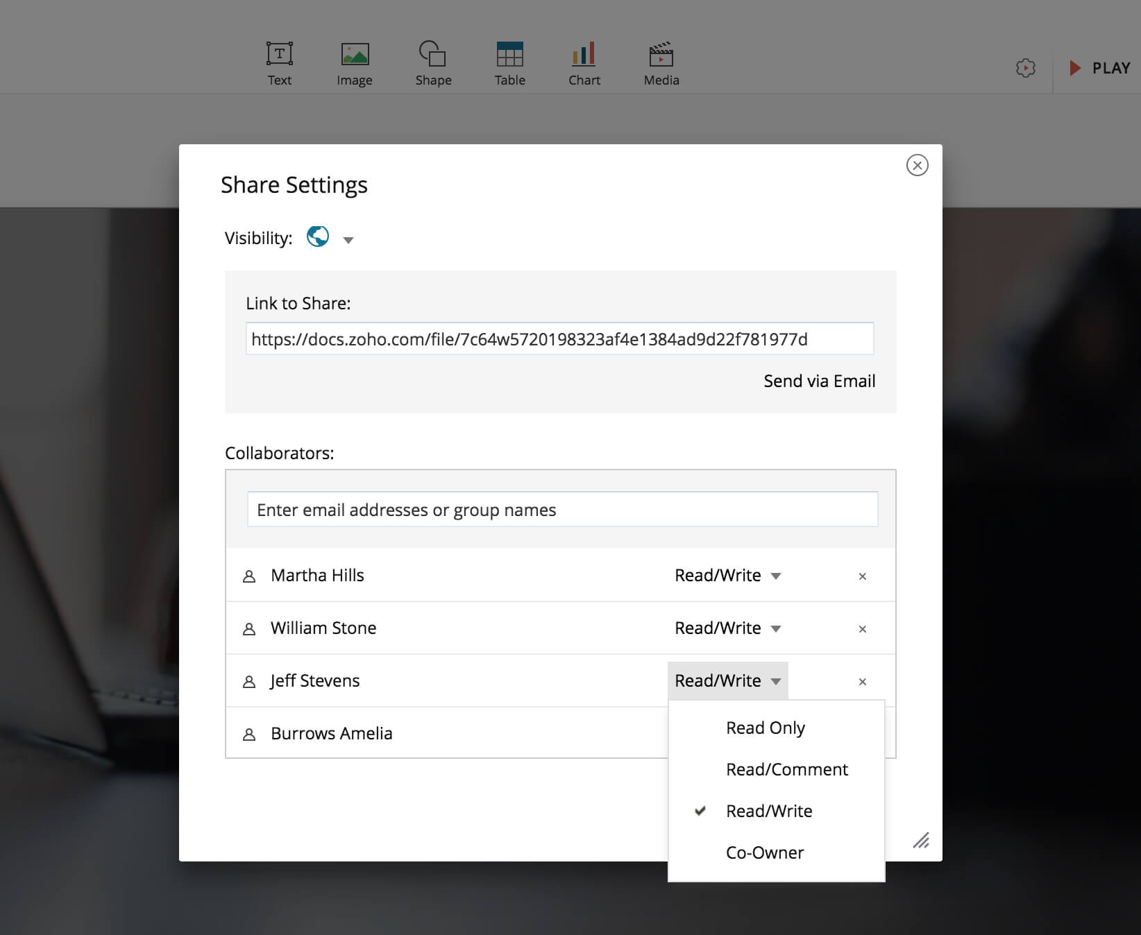Click the Burrows Amelia name
The height and width of the screenshot is (935, 1141).
[332, 733]
